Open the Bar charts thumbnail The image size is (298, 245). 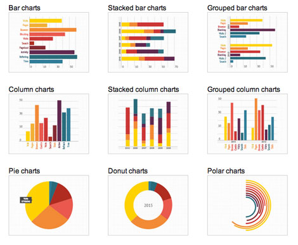point(49,42)
